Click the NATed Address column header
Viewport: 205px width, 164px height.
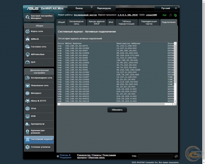(73, 43)
